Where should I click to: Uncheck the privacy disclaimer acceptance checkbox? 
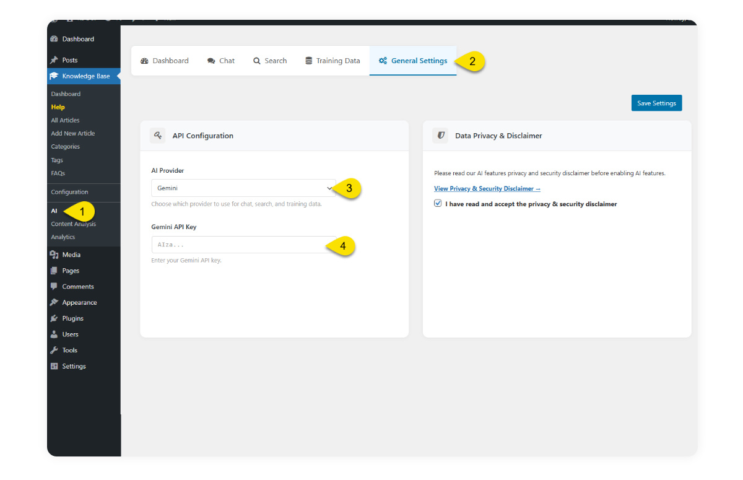pyautogui.click(x=438, y=203)
